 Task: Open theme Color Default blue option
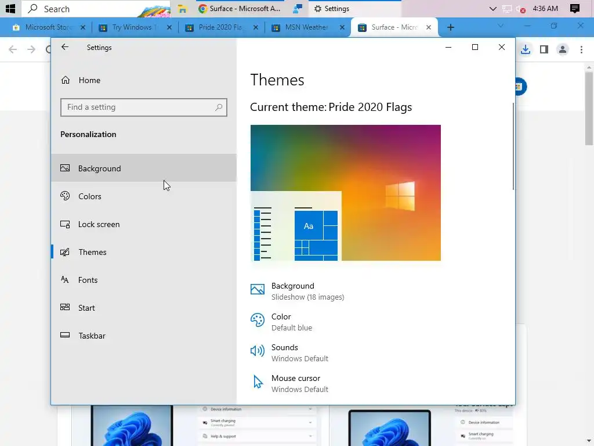(x=281, y=322)
